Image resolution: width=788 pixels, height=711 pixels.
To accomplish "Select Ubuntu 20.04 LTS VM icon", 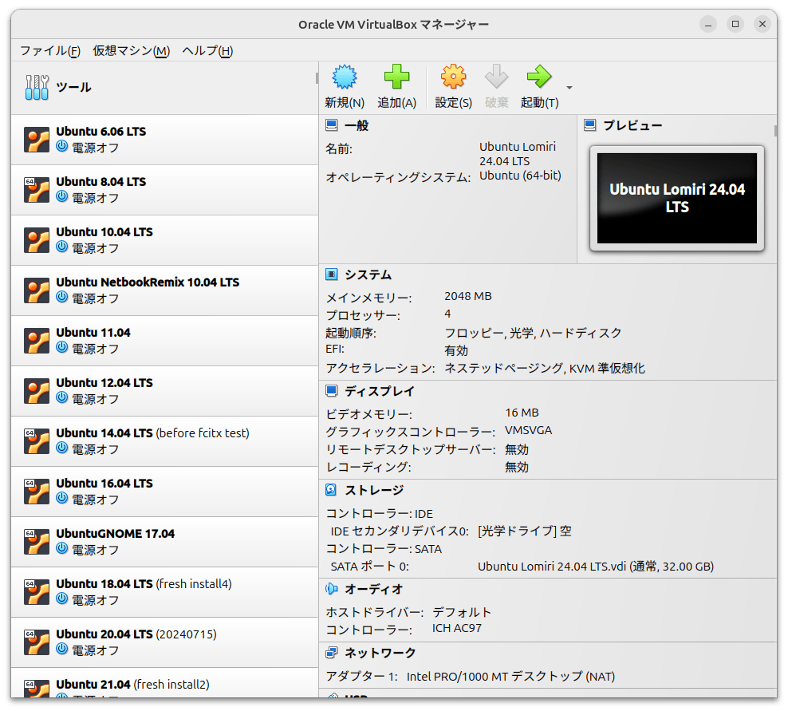I will coord(37,642).
